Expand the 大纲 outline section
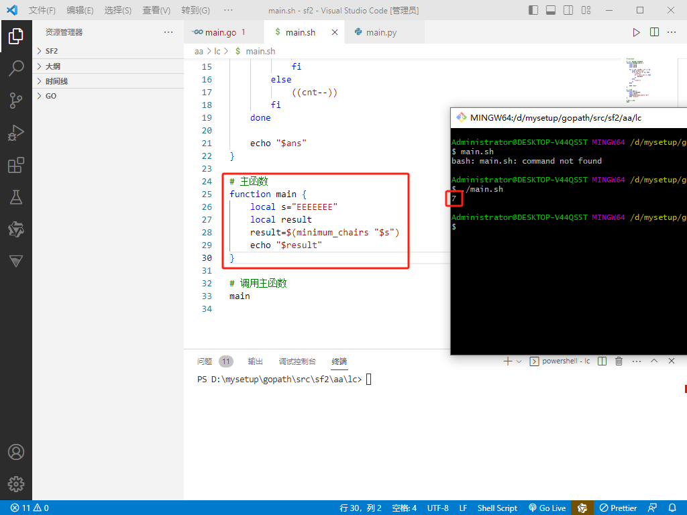Screen dimensions: 687x515 click(x=108, y=66)
